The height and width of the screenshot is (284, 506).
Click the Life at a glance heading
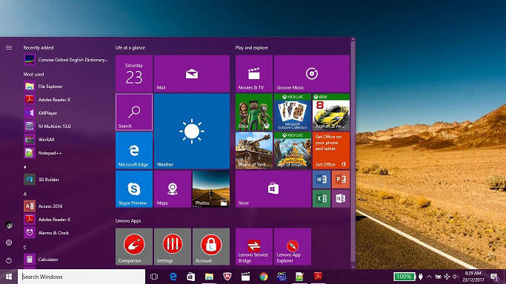130,47
